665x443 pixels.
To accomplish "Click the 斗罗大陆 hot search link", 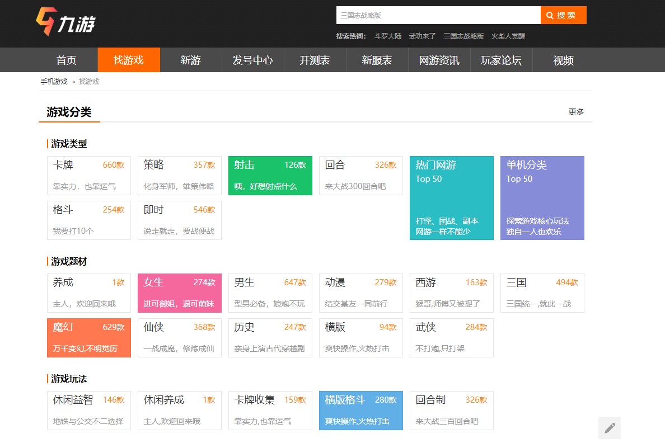I will tap(388, 36).
